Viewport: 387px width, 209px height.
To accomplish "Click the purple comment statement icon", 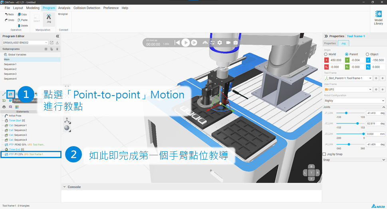I will 10,107.
